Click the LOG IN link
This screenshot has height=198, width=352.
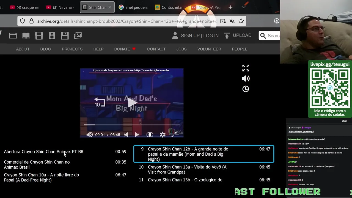coord(211,35)
